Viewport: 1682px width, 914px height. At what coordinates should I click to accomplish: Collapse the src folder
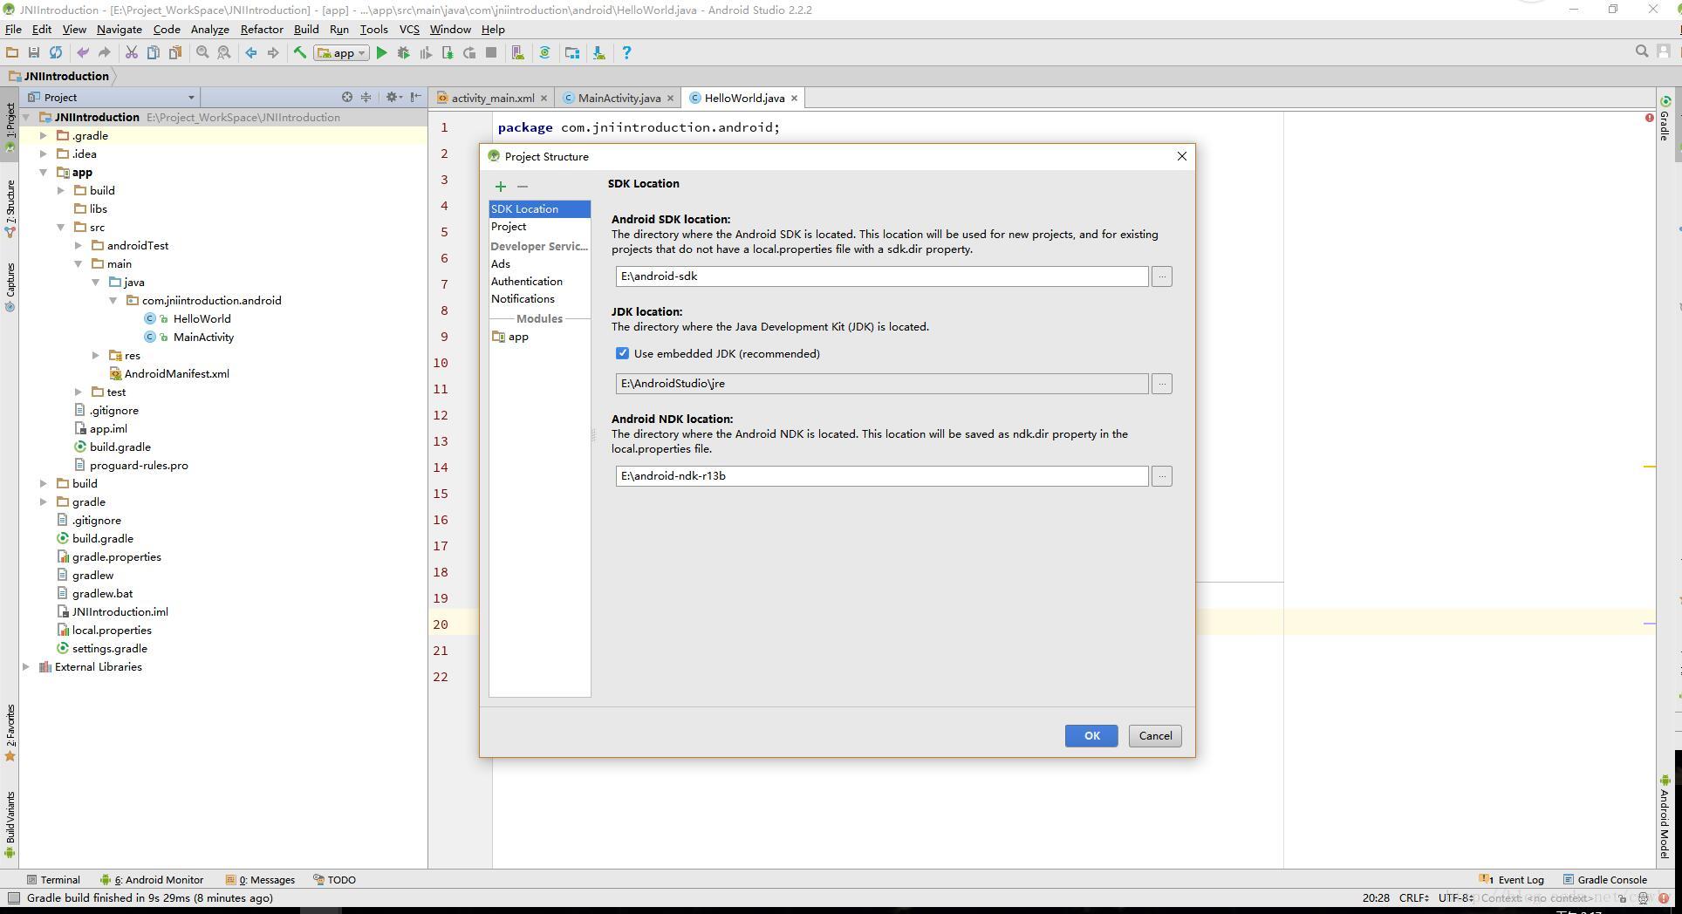pos(61,228)
